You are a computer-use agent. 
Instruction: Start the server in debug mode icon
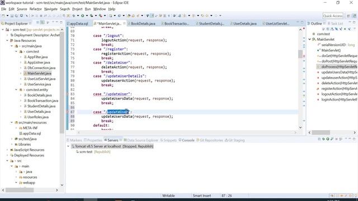click(x=323, y=139)
